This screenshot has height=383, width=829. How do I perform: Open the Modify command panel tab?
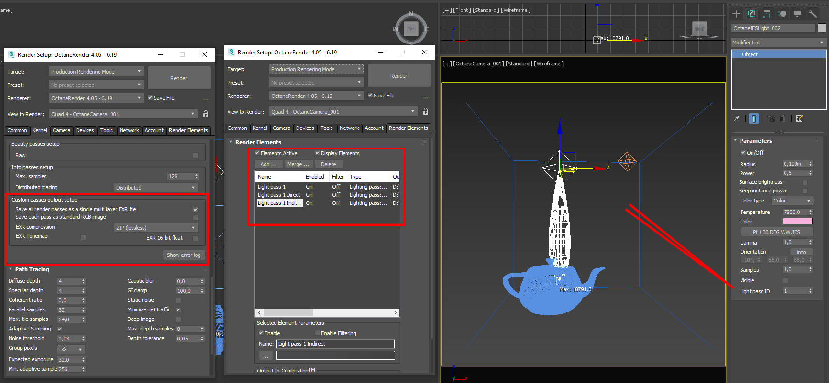[x=752, y=14]
